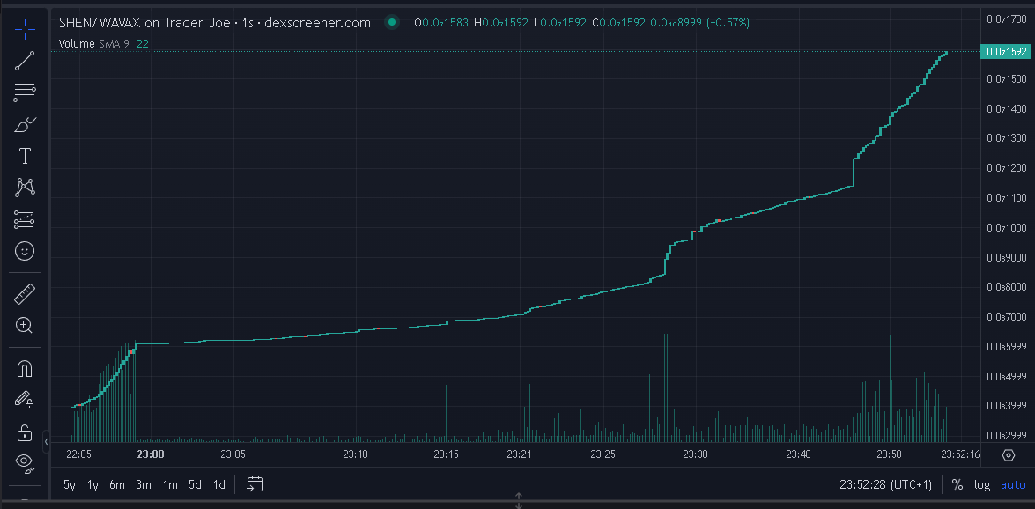1035x509 pixels.
Task: Click the 0.071700 price axis label
Action: click(x=1007, y=19)
